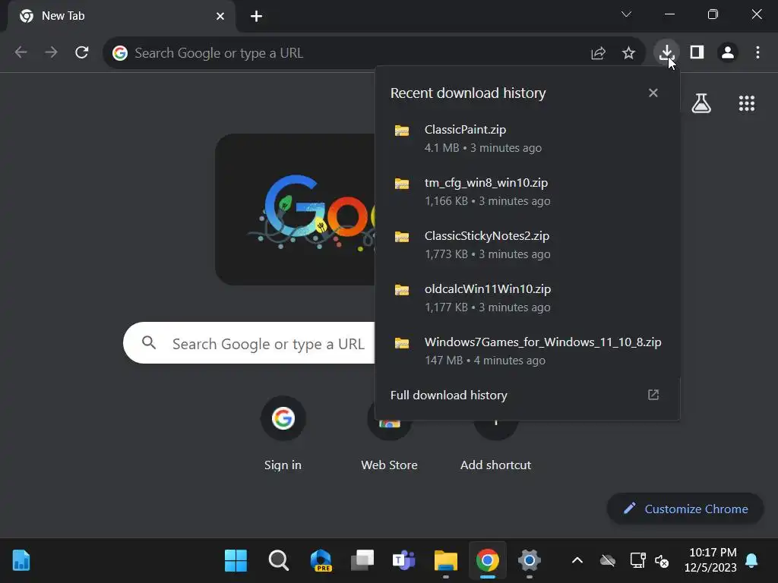Reload the page
The height and width of the screenshot is (583, 778).
(x=82, y=52)
